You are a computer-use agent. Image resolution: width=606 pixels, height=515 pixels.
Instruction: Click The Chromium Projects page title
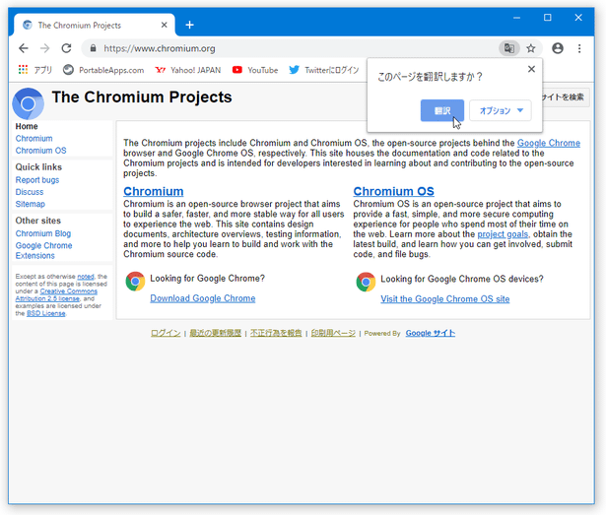[142, 97]
